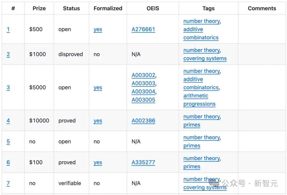Open problem number 3 link

8,88
